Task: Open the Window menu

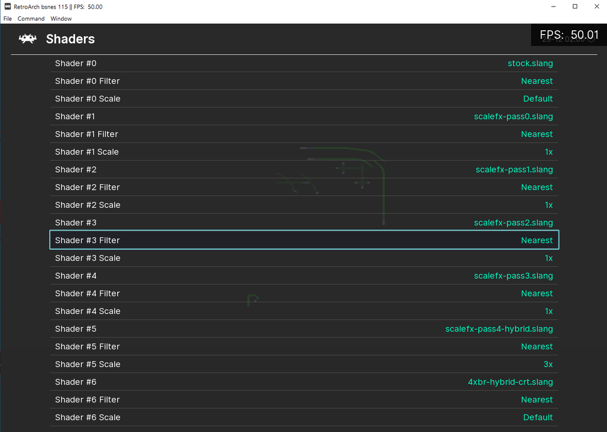Action: [61, 18]
